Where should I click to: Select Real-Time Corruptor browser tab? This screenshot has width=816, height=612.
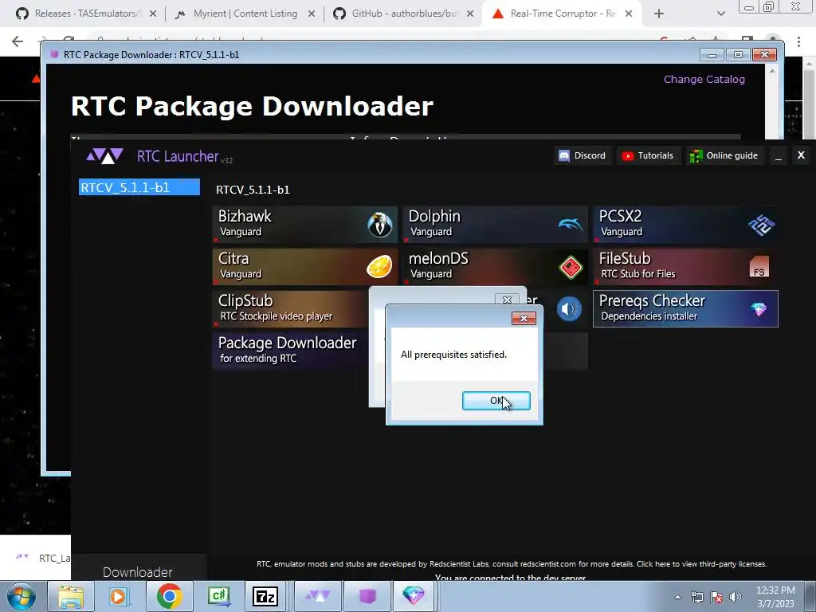[562, 14]
